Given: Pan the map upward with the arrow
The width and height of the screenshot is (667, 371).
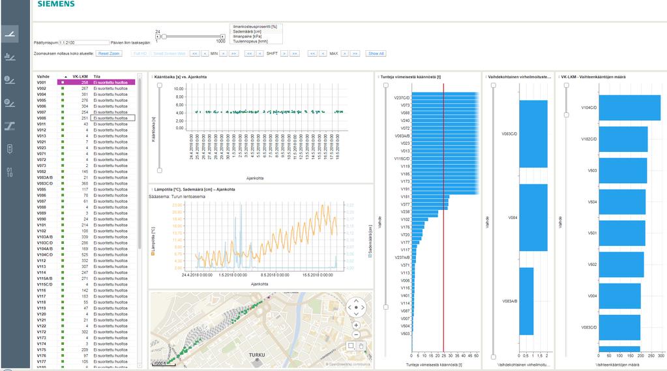Looking at the screenshot, I should (x=356, y=301).
